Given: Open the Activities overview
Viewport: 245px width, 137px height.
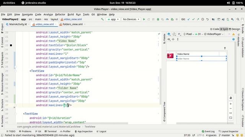Looking at the screenshot, I should pos(9,3).
